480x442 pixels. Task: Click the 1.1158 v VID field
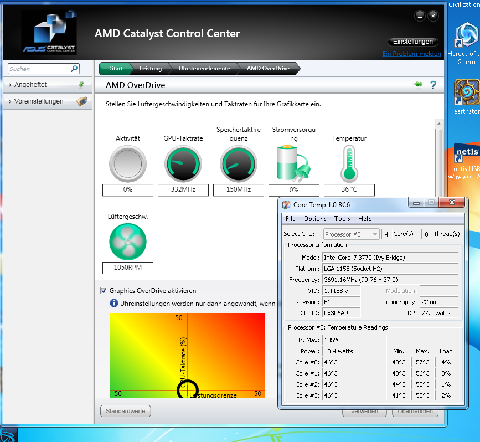pos(342,291)
